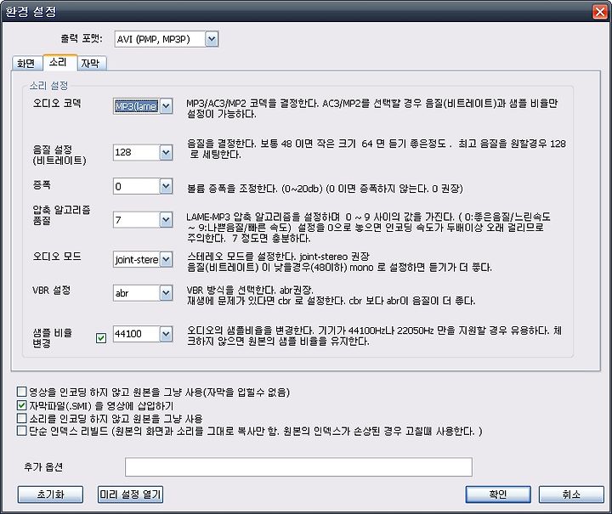
Task: Click inside the 추가 옵션 text field
Action: tap(298, 466)
